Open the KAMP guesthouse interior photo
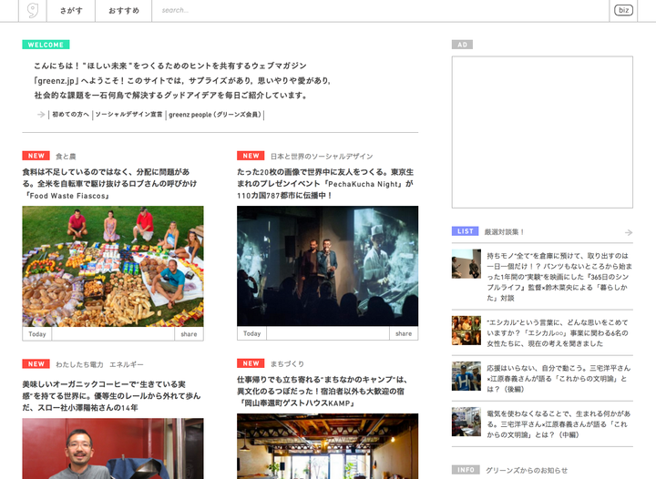Screen dimensions: 656x479 pos(328,446)
